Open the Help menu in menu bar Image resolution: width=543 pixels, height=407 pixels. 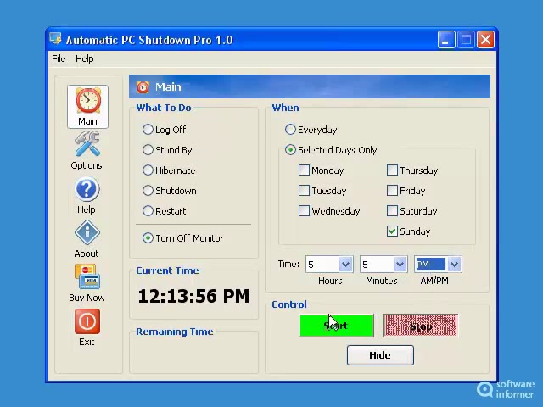tap(85, 59)
